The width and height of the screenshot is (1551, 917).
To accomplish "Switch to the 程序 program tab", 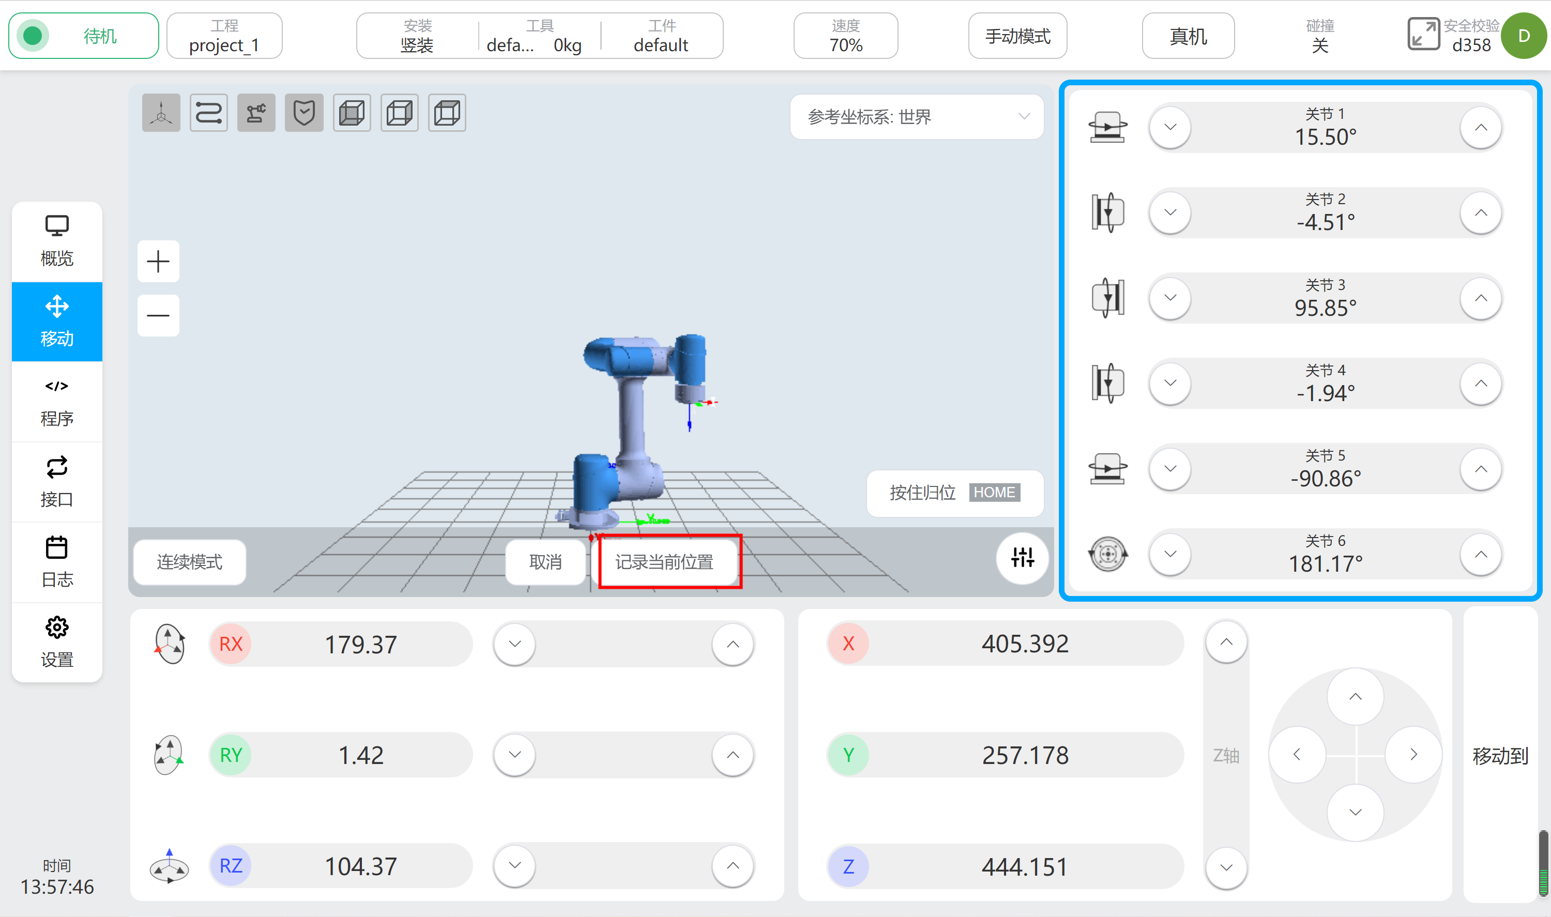I will [57, 402].
